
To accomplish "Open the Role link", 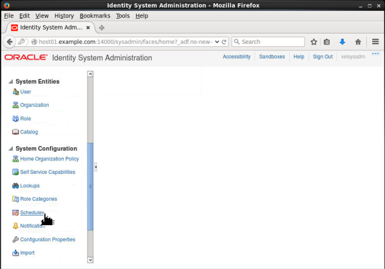I will [x=26, y=118].
